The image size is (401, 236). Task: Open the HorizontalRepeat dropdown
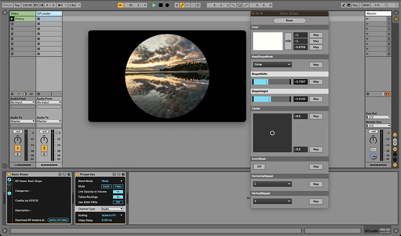(x=272, y=184)
